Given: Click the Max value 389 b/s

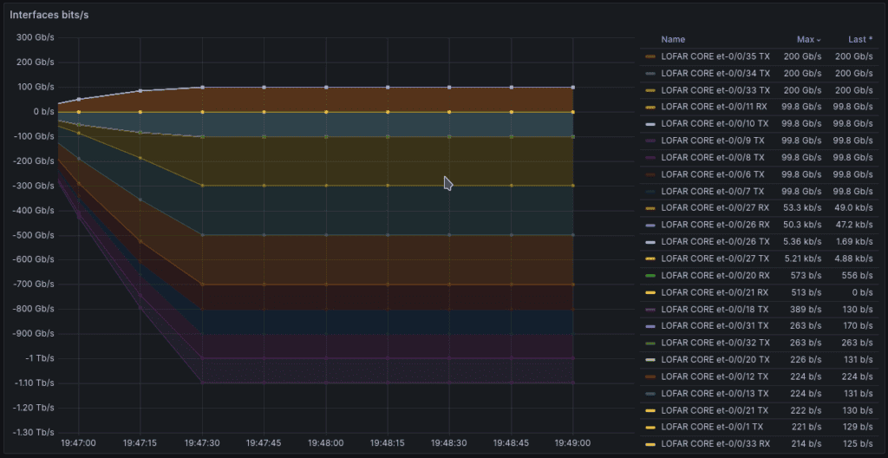Looking at the screenshot, I should pyautogui.click(x=807, y=310).
